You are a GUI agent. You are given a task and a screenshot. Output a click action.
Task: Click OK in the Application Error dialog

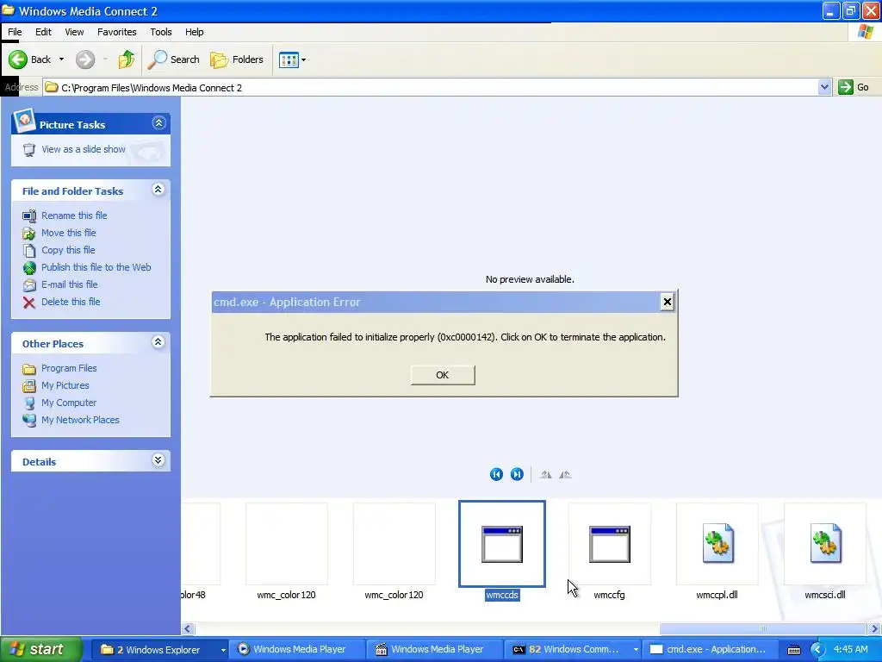(x=443, y=375)
